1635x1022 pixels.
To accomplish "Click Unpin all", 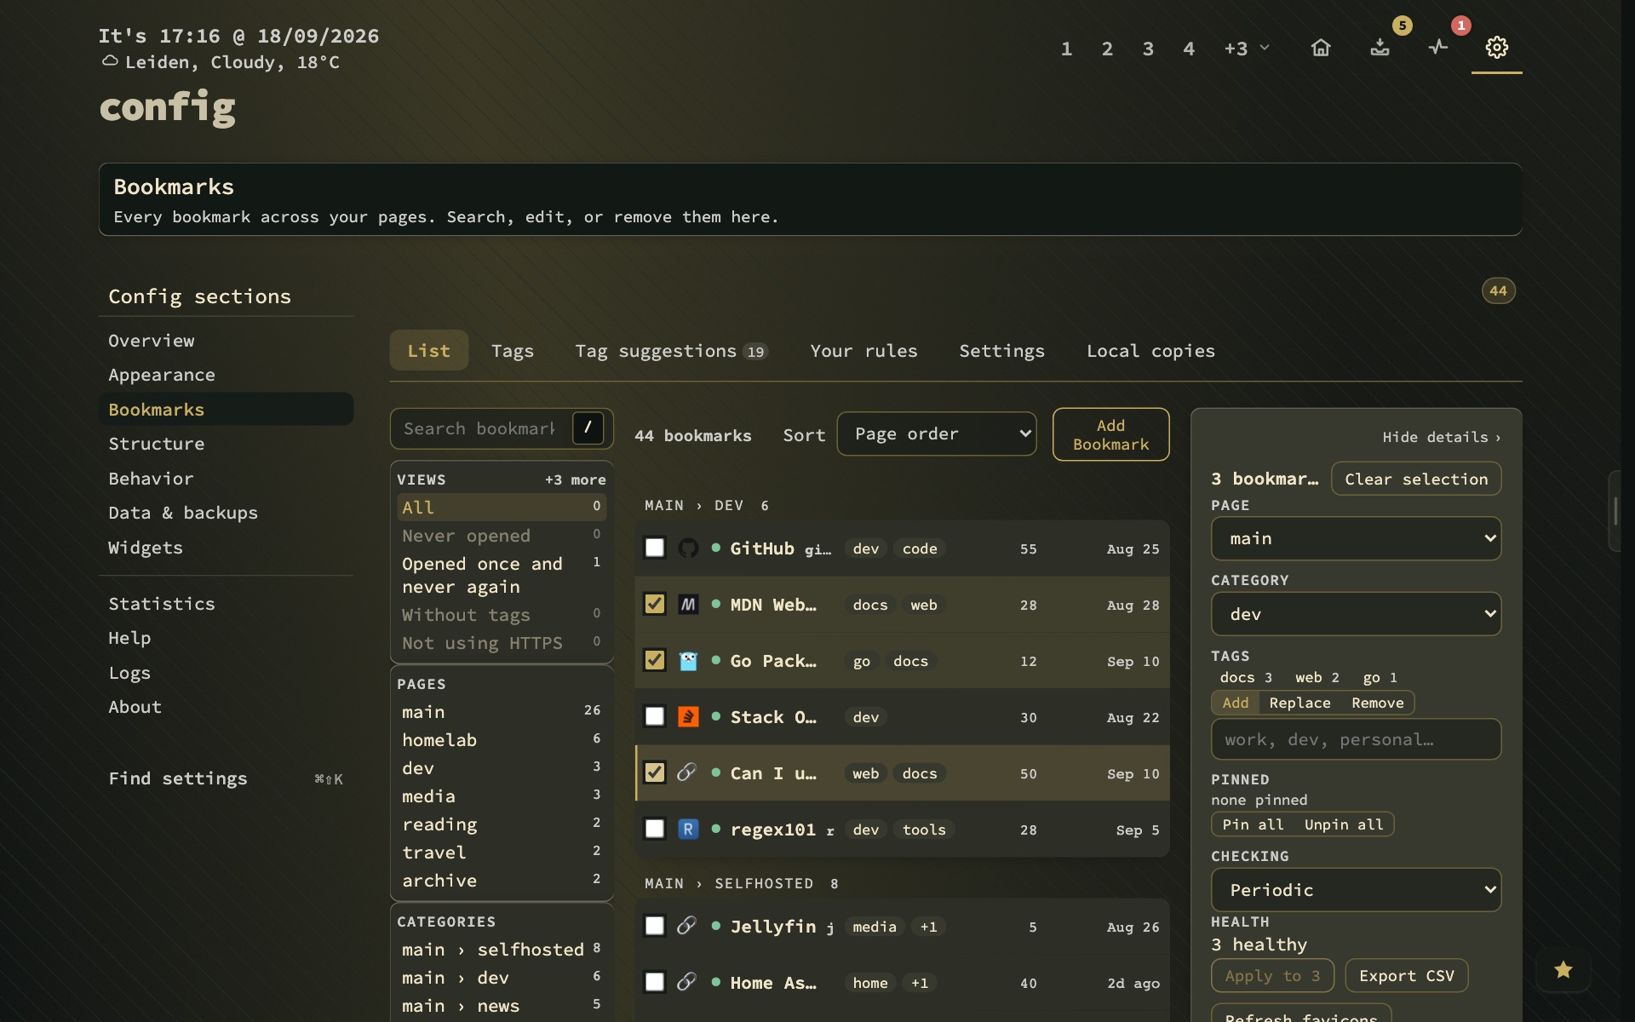I will [x=1344, y=824].
